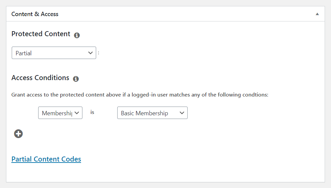Add a new access condition with plus icon

click(18, 134)
